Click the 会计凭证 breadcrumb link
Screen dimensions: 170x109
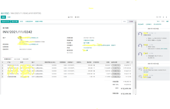click(5, 13)
